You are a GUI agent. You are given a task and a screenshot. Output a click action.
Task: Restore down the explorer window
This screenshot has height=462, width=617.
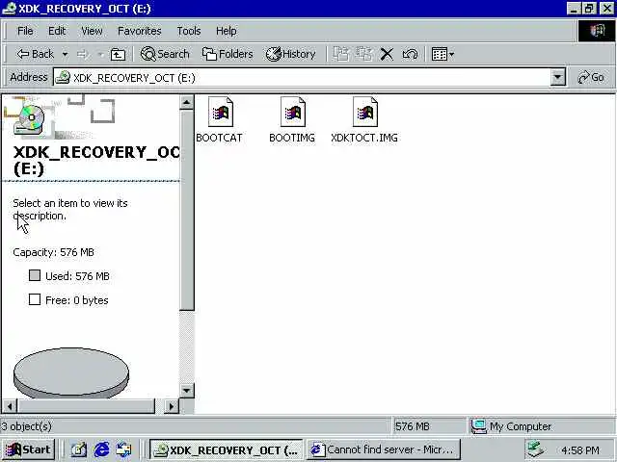(589, 9)
